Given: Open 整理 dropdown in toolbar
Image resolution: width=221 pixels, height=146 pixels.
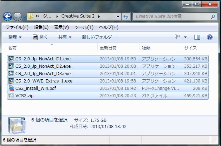Looking at the screenshot, I should point(15,37).
